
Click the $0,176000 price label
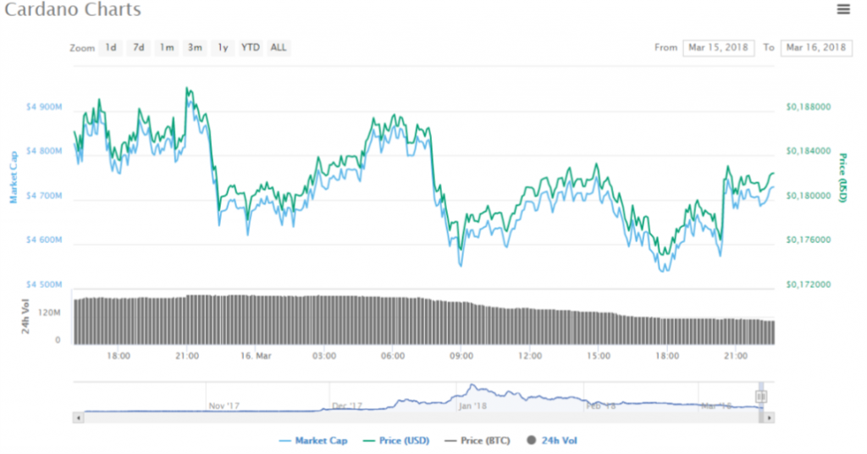(809, 240)
